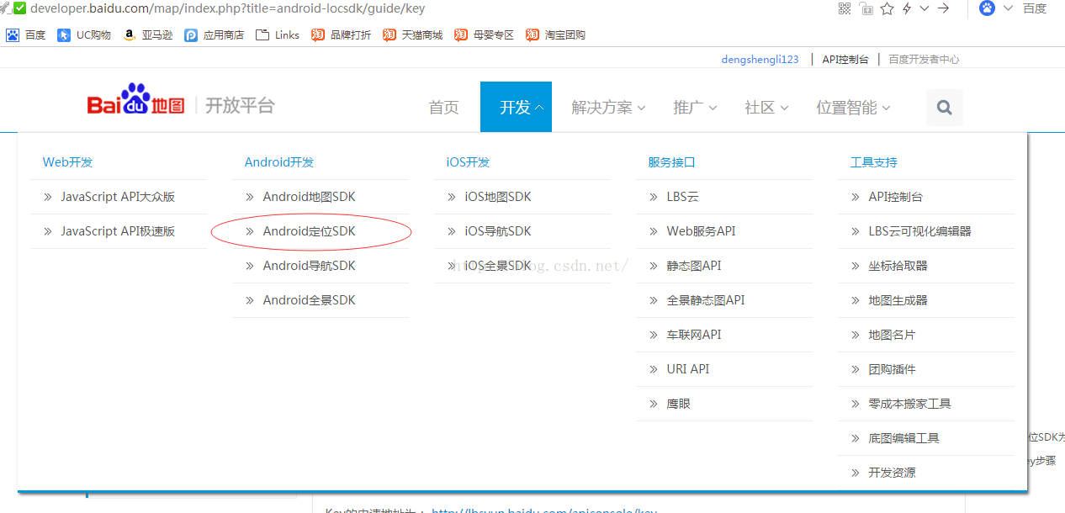The image size is (1065, 513).
Task: Click the forward arrow icon in address bar
Action: pos(944,8)
